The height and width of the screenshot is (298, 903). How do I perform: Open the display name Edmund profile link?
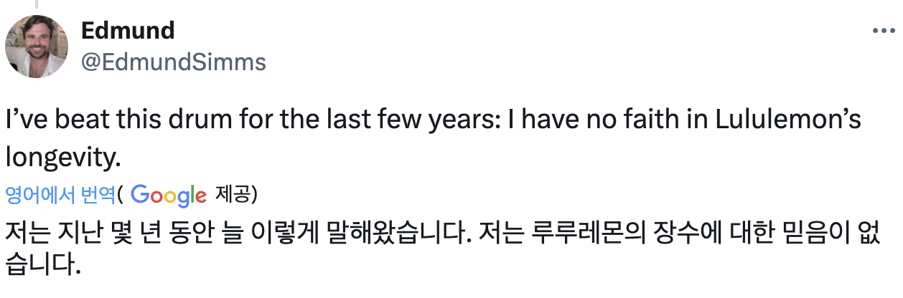[x=127, y=30]
